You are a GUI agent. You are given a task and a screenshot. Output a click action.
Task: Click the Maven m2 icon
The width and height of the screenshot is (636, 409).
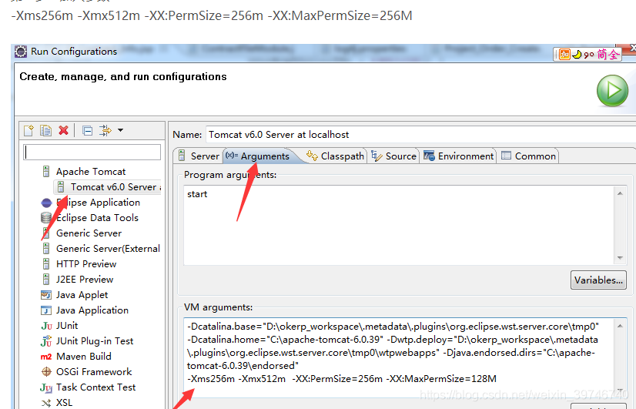coord(46,357)
